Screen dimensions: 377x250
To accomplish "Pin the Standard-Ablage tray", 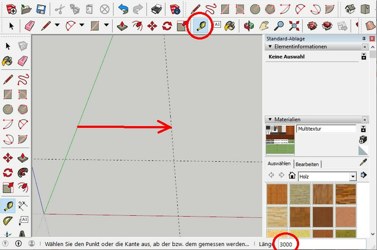I will click(x=364, y=39).
